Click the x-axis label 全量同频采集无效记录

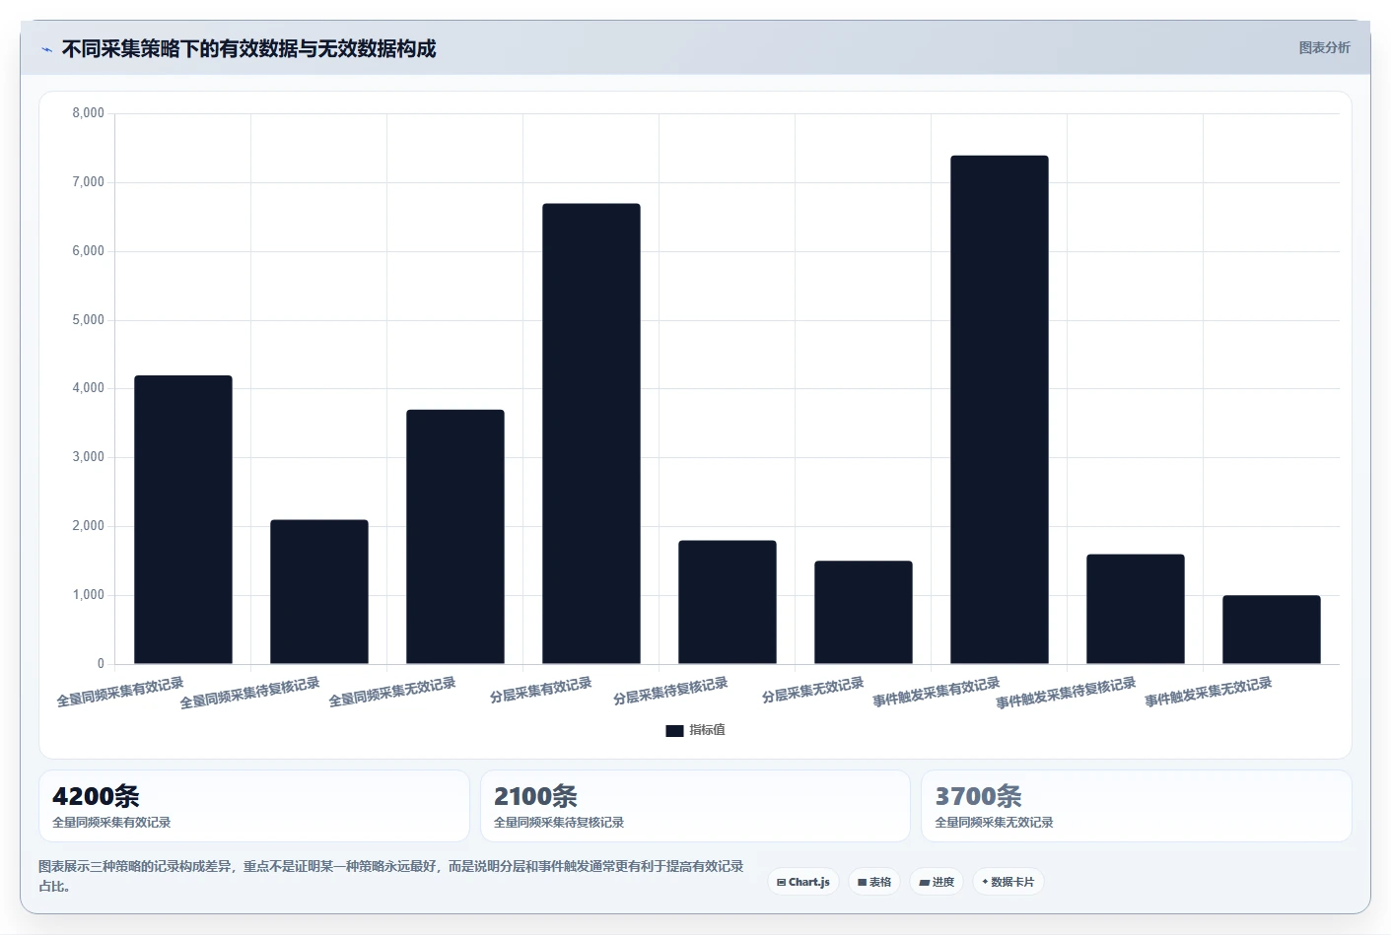(392, 692)
